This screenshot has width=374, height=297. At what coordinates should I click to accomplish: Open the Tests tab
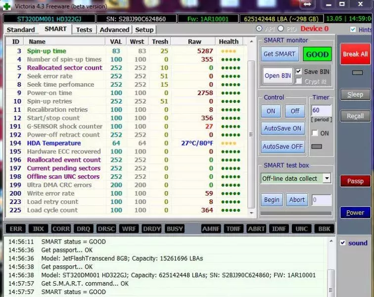84,30
